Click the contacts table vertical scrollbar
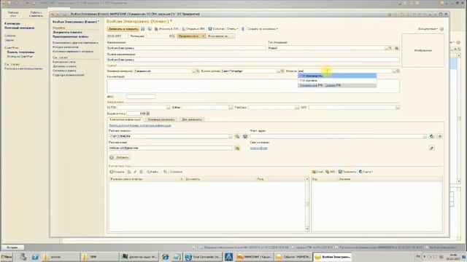Image resolution: width=467 pixels, height=262 pixels. (x=307, y=204)
